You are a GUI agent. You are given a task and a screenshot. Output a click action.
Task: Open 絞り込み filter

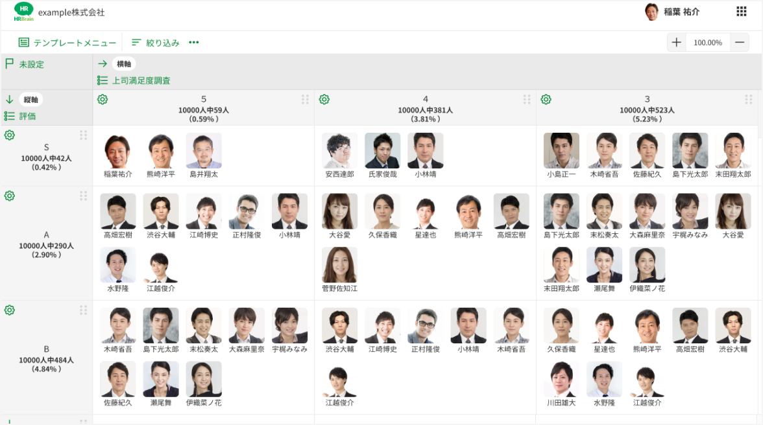point(155,43)
